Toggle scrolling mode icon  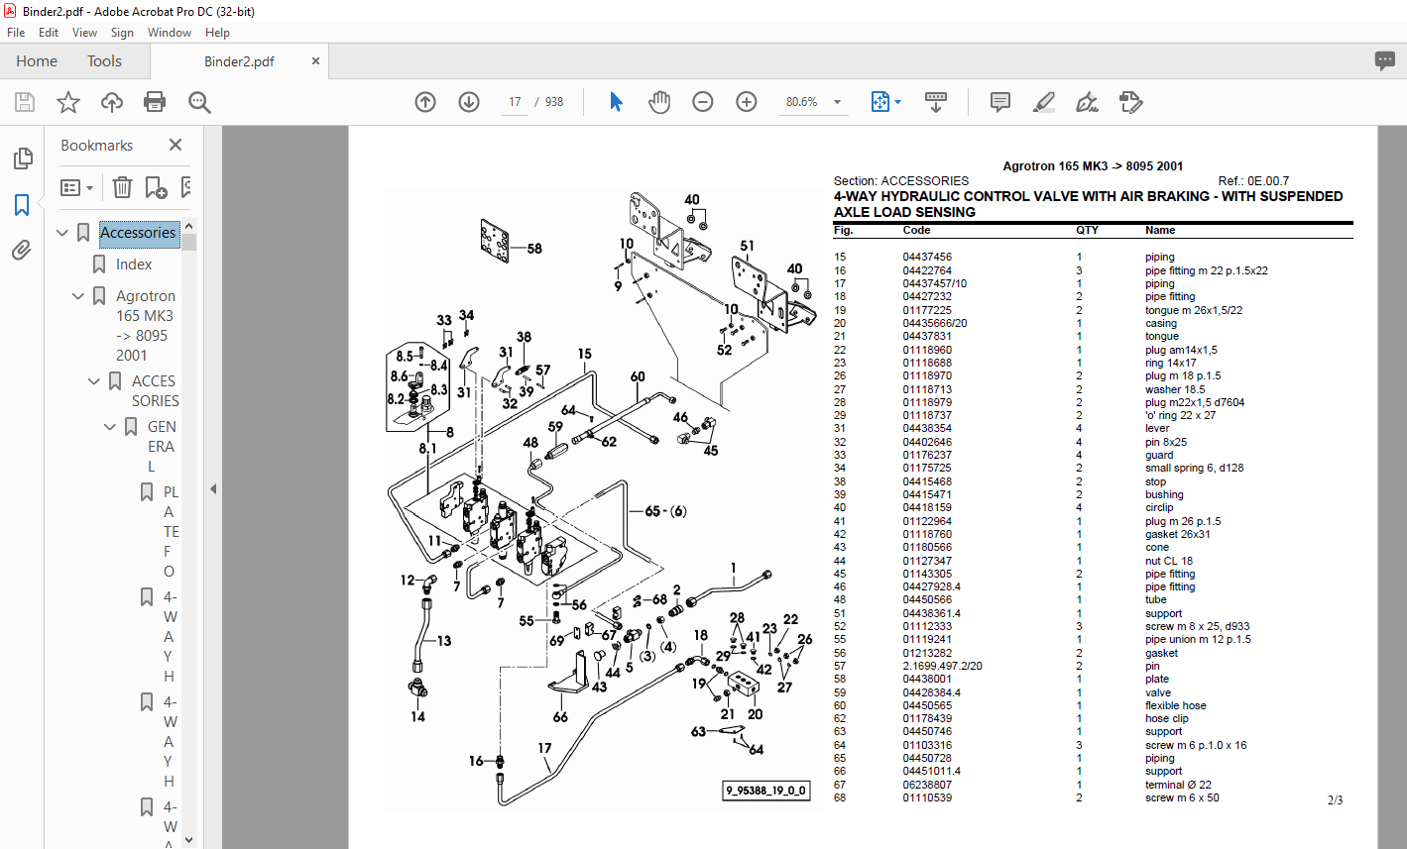(x=935, y=102)
